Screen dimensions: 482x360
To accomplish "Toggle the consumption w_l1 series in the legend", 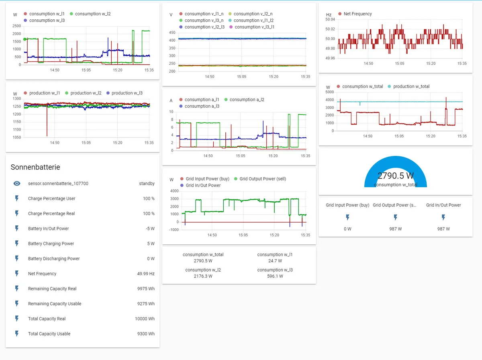I will (45, 14).
